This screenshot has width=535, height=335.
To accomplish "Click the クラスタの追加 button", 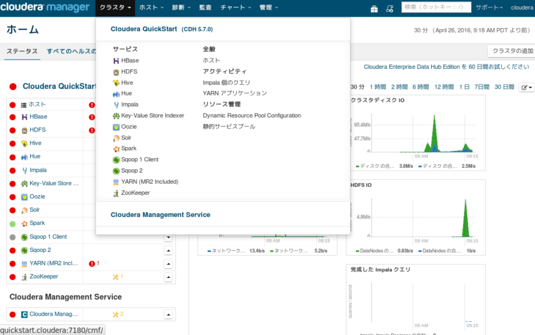I will pos(512,51).
